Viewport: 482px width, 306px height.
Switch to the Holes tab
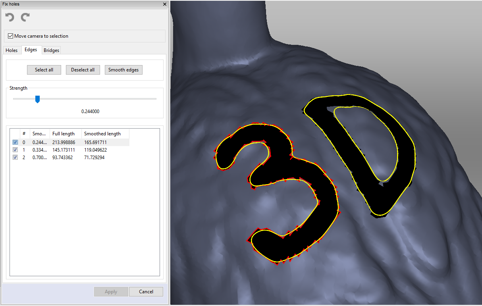coord(12,50)
